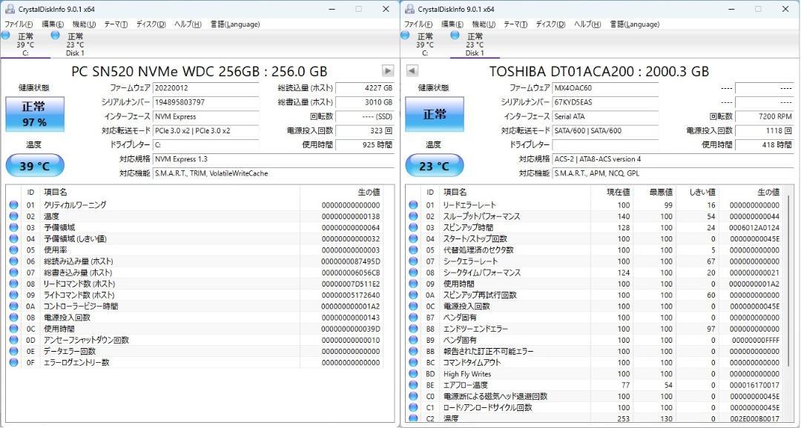Click serial number field 67KYD5EAS
The width and height of the screenshot is (801, 428).
606,102
